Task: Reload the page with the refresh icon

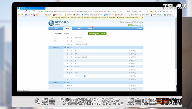Action: click(x=26, y=11)
